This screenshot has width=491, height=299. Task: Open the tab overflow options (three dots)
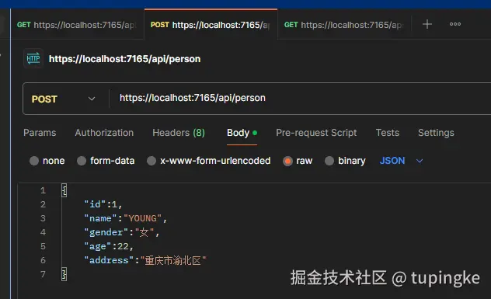[455, 24]
